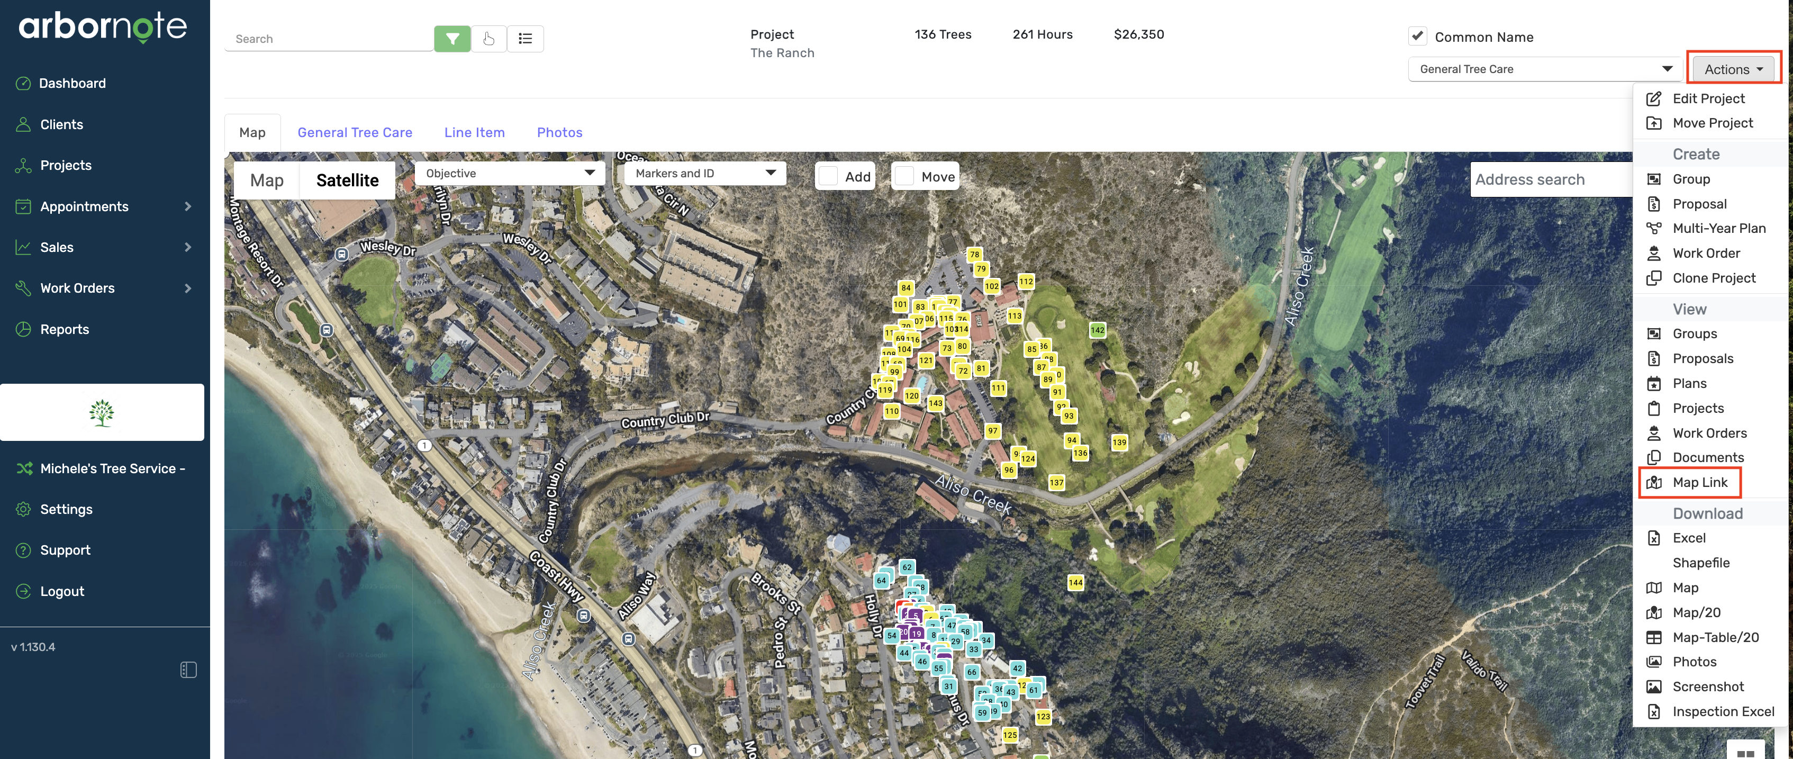Click the Dashboard gauge icon
Screen dimensions: 1793x759
click(23, 83)
